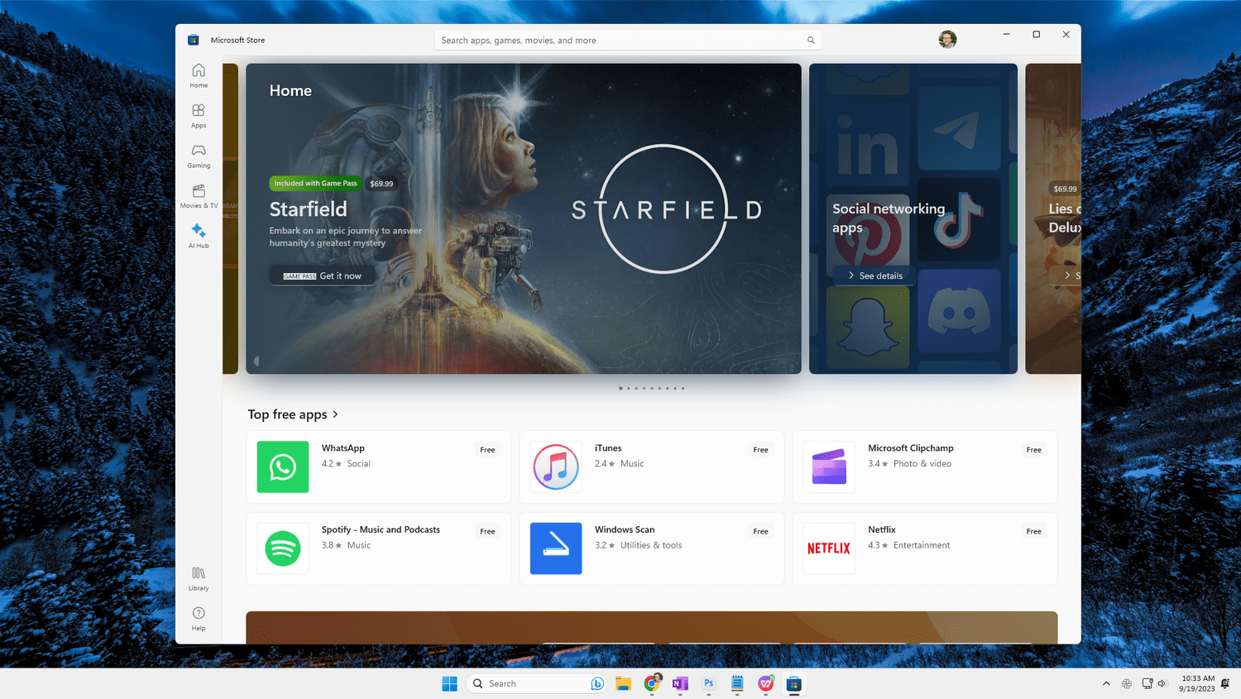Open the Microsoft Clipchamp app icon

pyautogui.click(x=829, y=467)
